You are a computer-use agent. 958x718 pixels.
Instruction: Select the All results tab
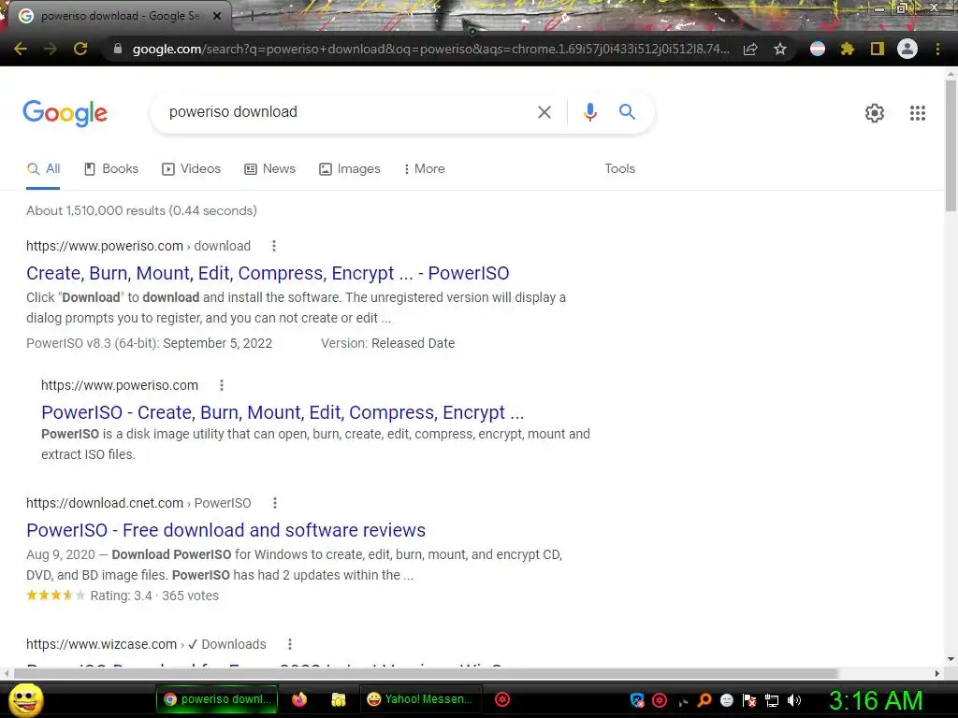43,168
